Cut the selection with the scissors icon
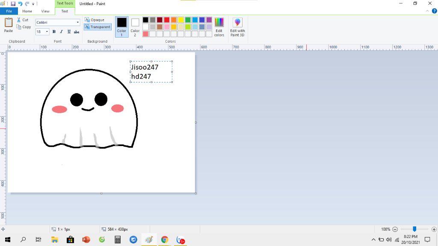The image size is (438, 246). (19, 20)
